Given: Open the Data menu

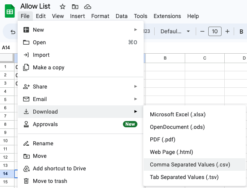Looking at the screenshot, I should point(121,16).
